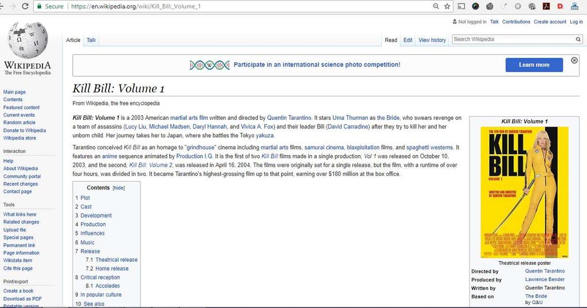The image size is (587, 308).
Task: Click the Create account link
Action: (x=550, y=22)
